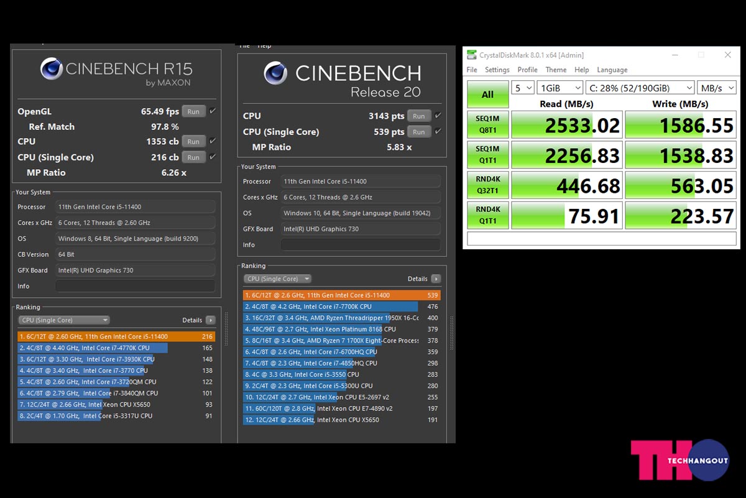Select the i7-4770K ranking row in Cinebench R15
This screenshot has width=746, height=498.
[116, 348]
